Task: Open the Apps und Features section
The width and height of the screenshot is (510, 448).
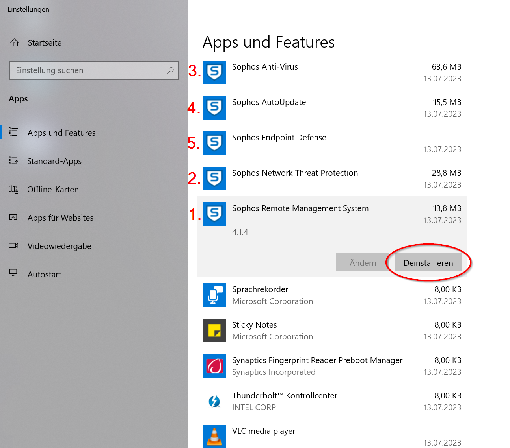Action: (61, 133)
